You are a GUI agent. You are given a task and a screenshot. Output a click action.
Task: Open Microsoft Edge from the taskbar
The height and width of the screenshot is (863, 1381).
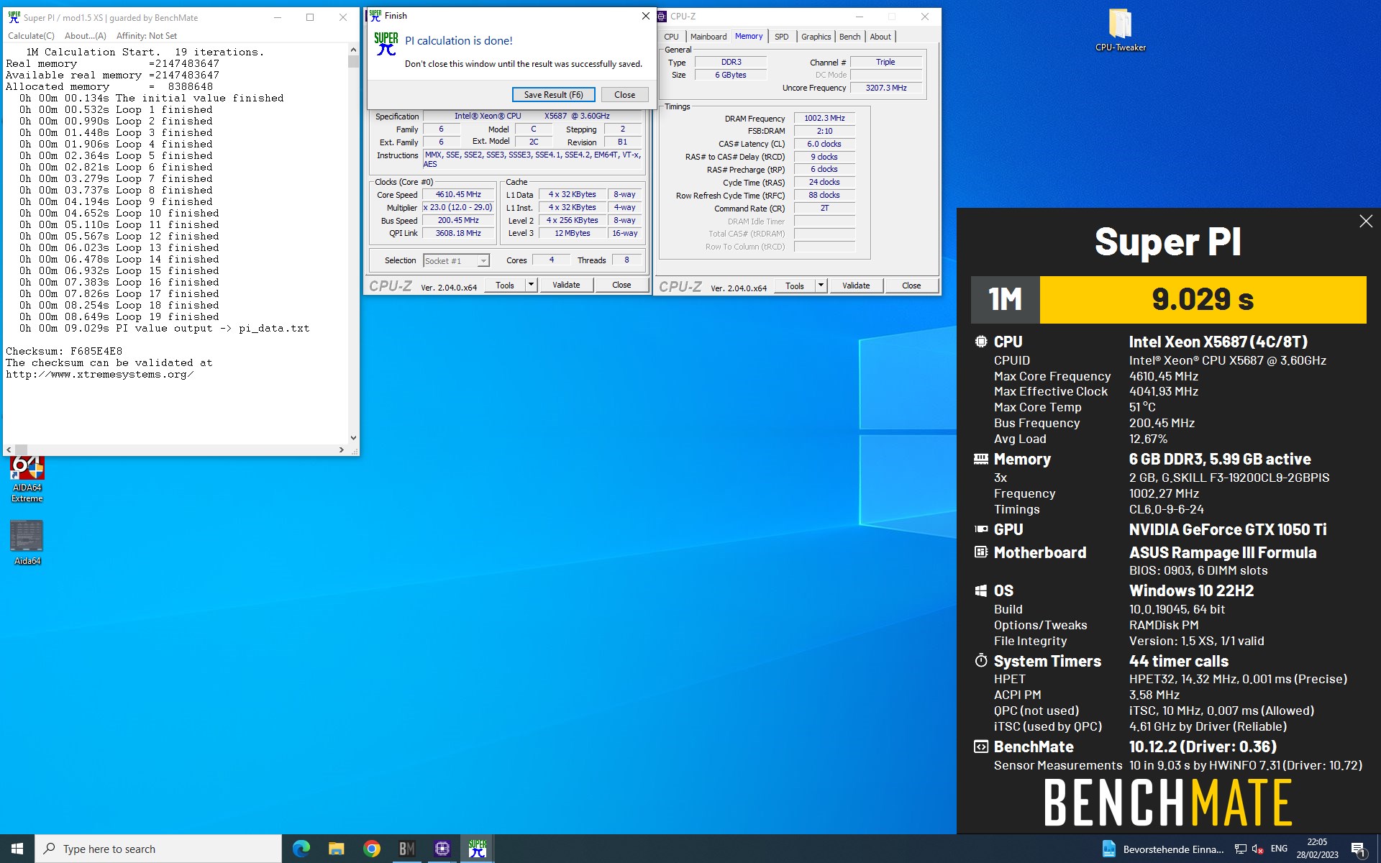[x=301, y=849]
